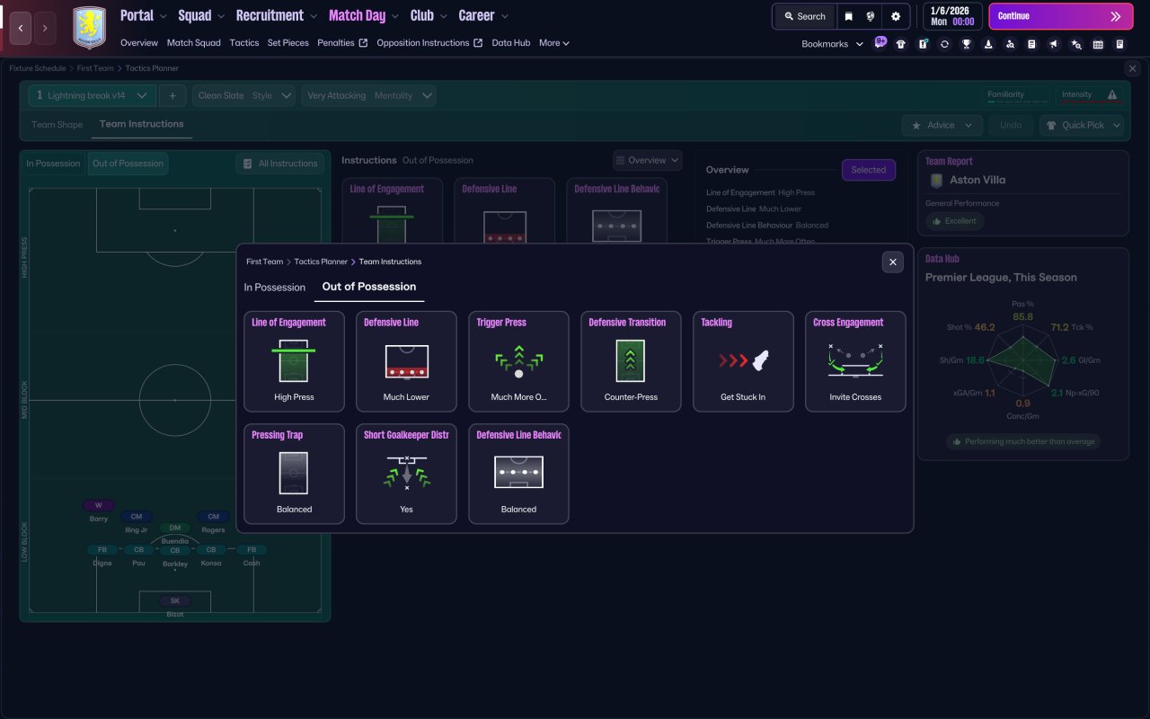This screenshot has height=719, width=1150.
Task: Click the last notes bookmark icon
Action: (x=1119, y=44)
